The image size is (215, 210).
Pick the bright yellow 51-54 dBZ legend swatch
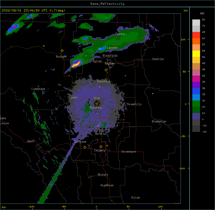(x=196, y=54)
